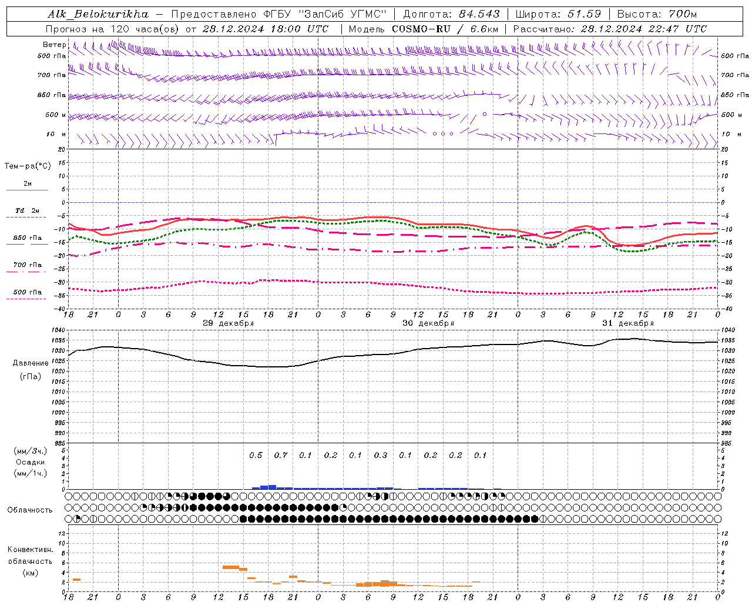Click the station name Alk_Belokurikha
The image size is (752, 602).
[x=98, y=14]
